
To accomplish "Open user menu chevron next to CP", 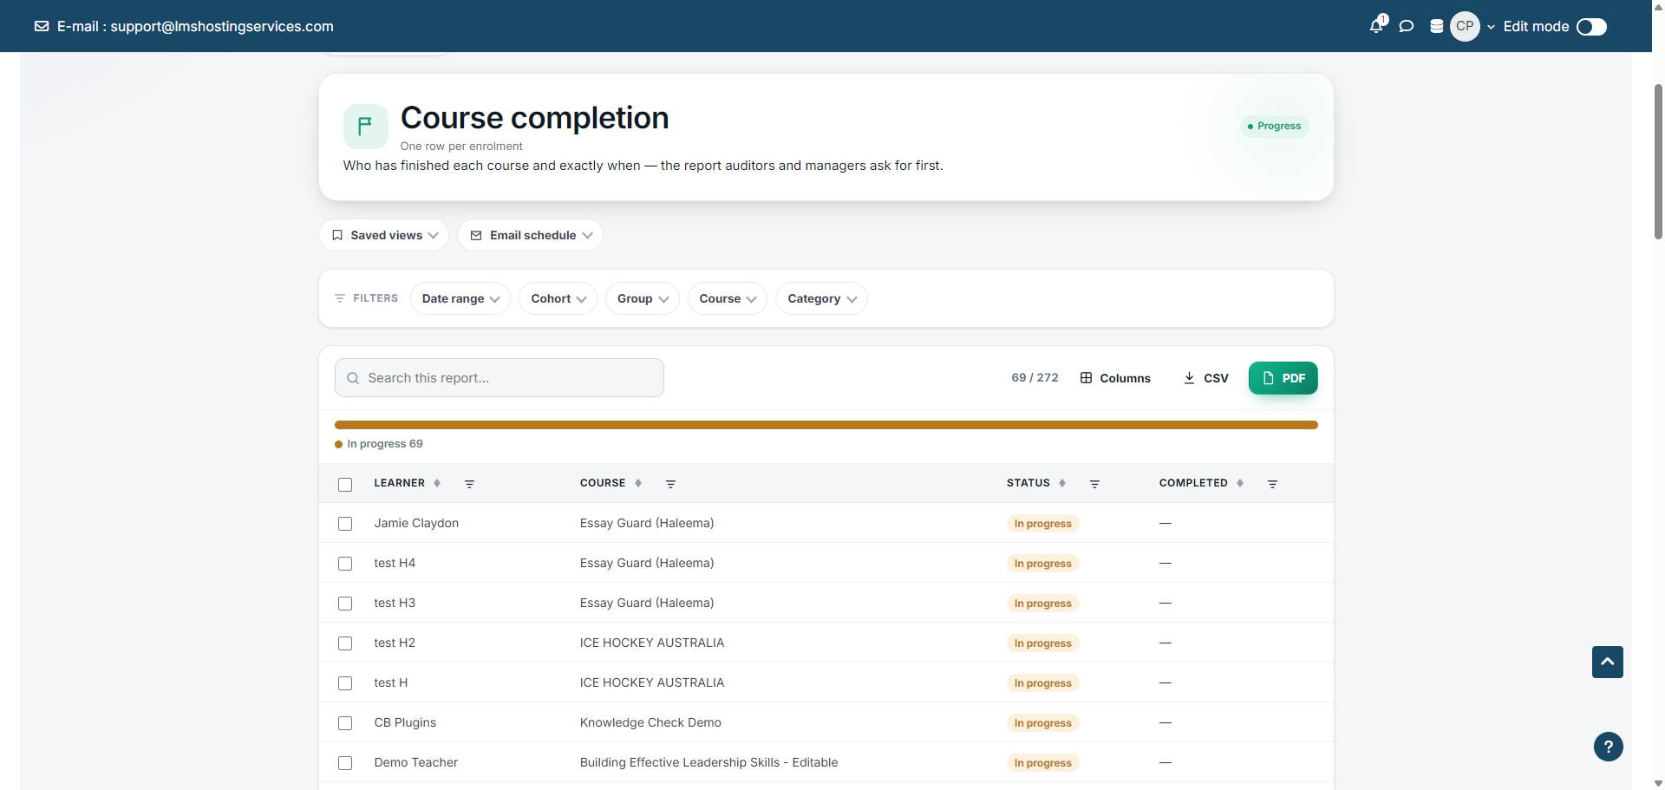I will click(x=1491, y=27).
